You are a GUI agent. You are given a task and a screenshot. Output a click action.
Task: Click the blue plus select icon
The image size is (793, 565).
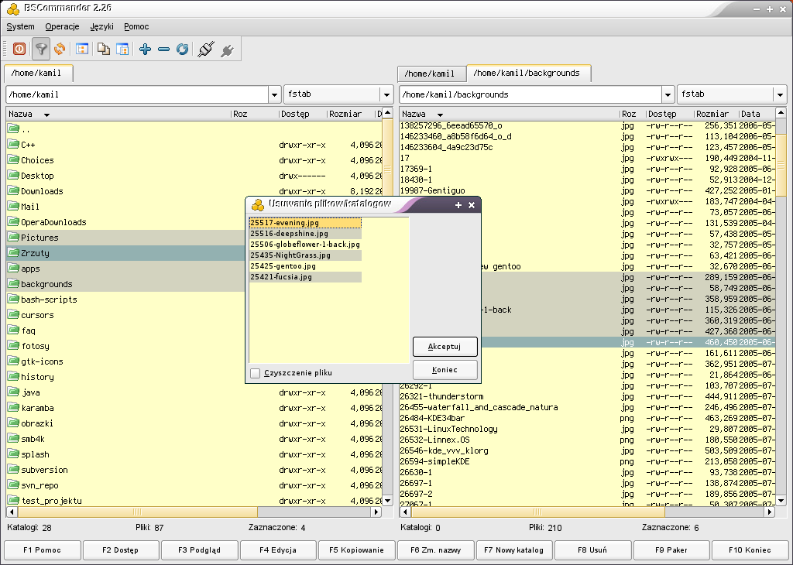click(145, 49)
